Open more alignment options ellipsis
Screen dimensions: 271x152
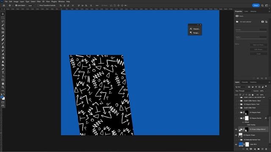[x=97, y=5]
